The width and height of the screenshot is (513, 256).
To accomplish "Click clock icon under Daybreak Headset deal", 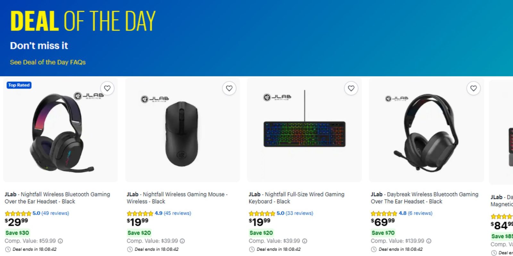I will click(x=374, y=249).
